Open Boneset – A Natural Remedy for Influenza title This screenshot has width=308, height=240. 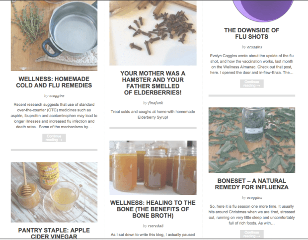click(x=252, y=184)
